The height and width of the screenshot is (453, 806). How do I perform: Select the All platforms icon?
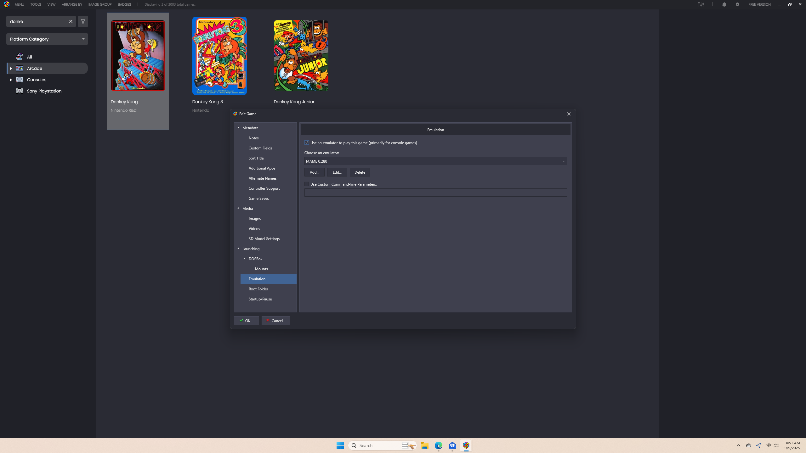pos(20,57)
